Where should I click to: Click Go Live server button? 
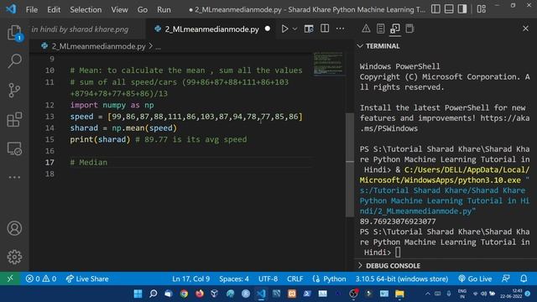(475, 279)
